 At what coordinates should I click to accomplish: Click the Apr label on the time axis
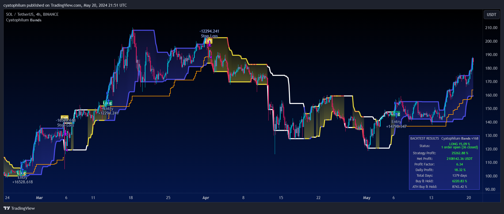[x=206, y=198]
